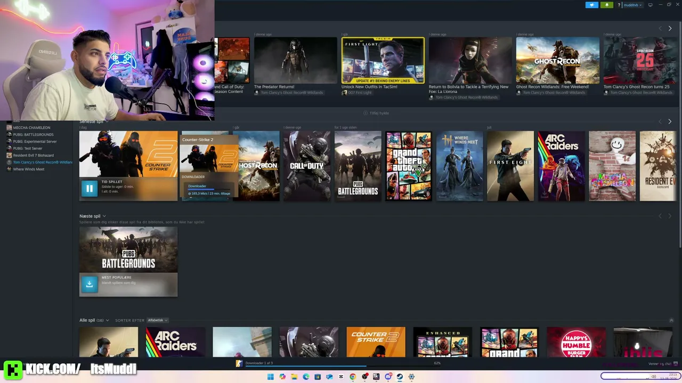The width and height of the screenshot is (682, 383).
Task: Open the Alfabetisk sort dropdown
Action: pyautogui.click(x=157, y=320)
